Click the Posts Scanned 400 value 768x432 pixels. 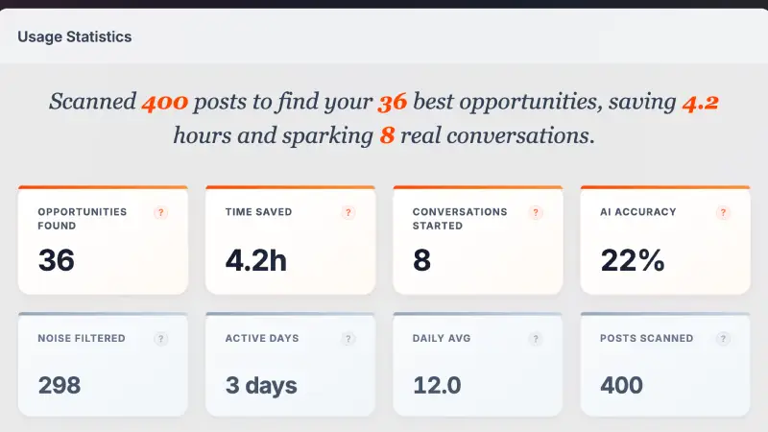621,386
